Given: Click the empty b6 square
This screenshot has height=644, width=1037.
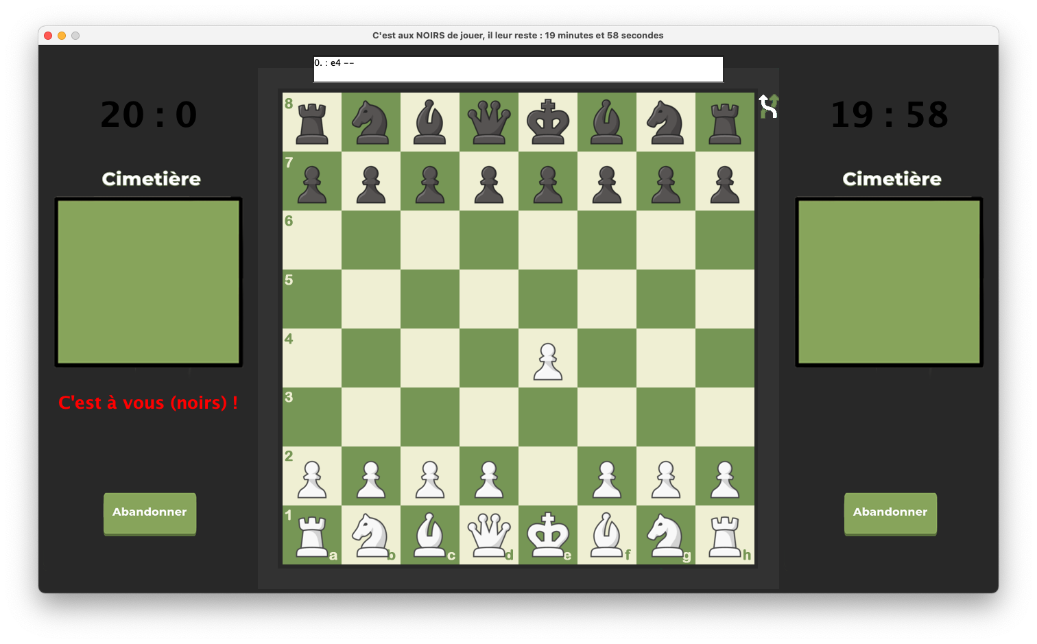Looking at the screenshot, I should click(x=371, y=240).
